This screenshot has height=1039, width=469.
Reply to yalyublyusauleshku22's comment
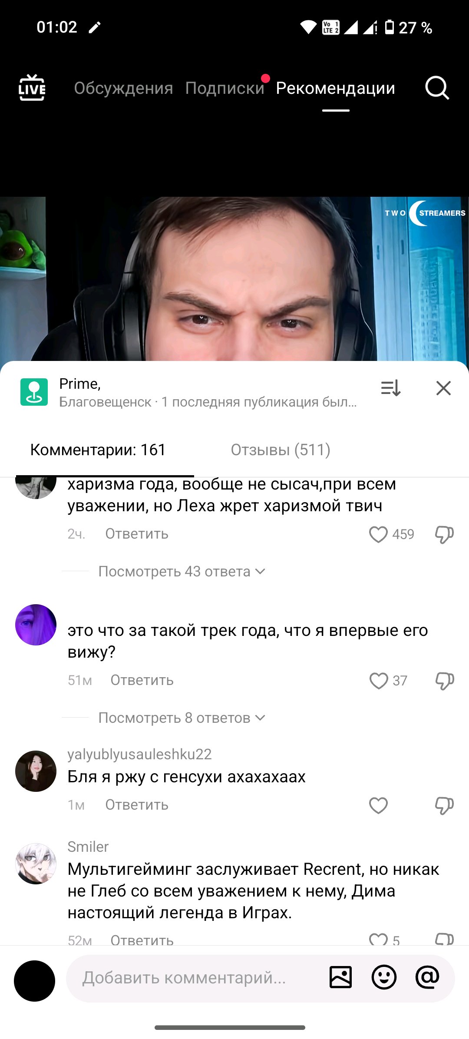tap(137, 805)
